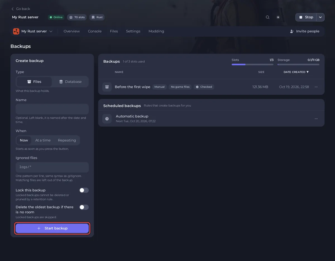
Task: Choose At a time for backup timing
Action: click(x=43, y=140)
